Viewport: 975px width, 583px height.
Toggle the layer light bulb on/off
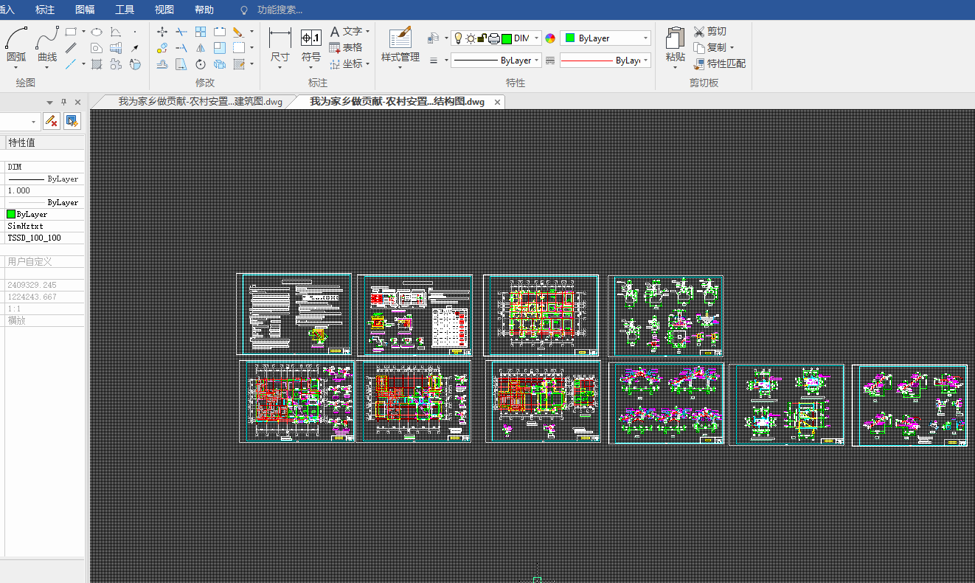click(x=457, y=38)
